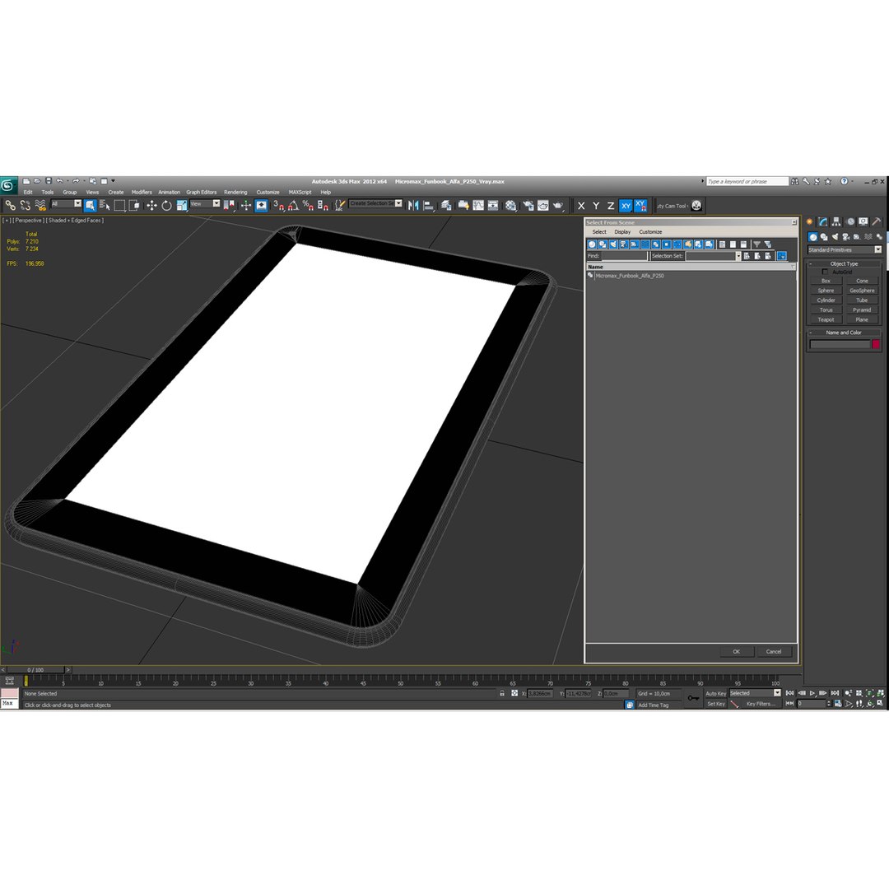This screenshot has width=889, height=889.
Task: Click the GeoSphere object type button
Action: (x=862, y=291)
